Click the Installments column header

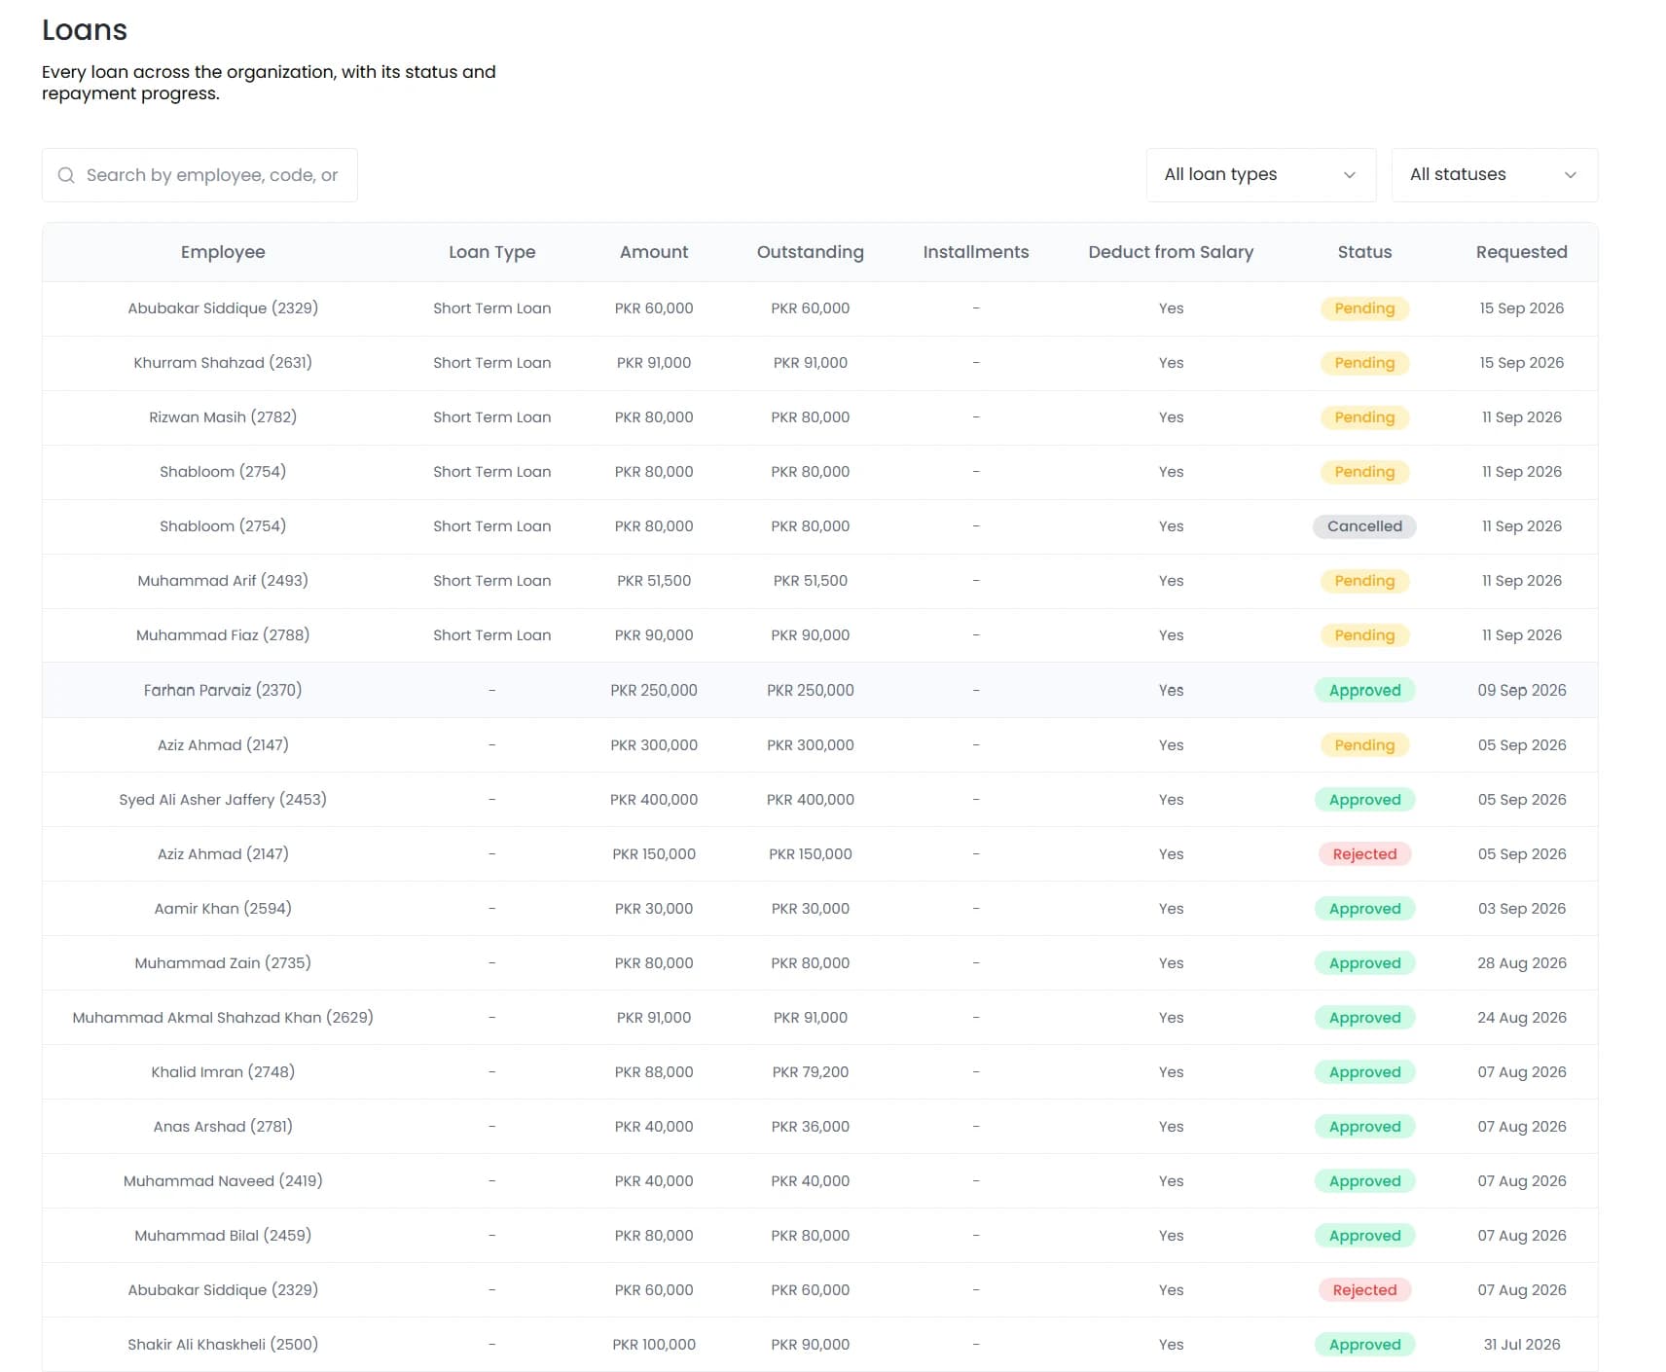click(975, 252)
